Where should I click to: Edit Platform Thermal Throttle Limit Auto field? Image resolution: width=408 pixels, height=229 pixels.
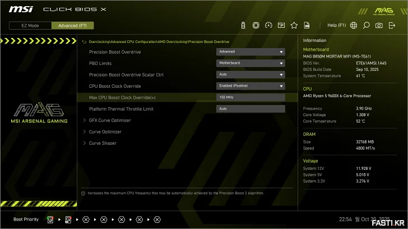[251, 109]
